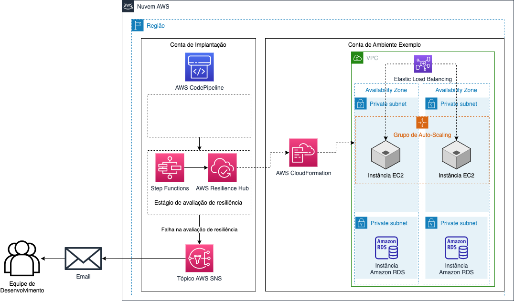The height and width of the screenshot is (301, 514).
Task: Select the AWS CodePipeline label
Action: (199, 88)
